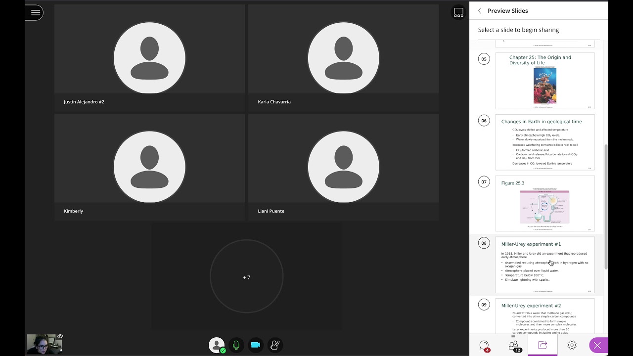Click 'Select a slide to begin sharing' text

(518, 30)
